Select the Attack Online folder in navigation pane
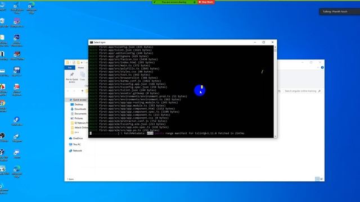 click(79, 127)
